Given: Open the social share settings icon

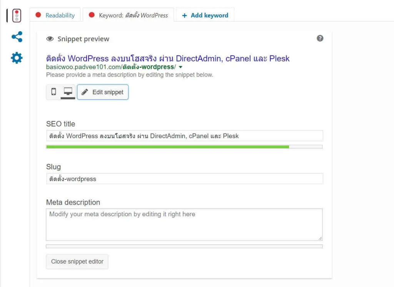Looking at the screenshot, I should (17, 37).
